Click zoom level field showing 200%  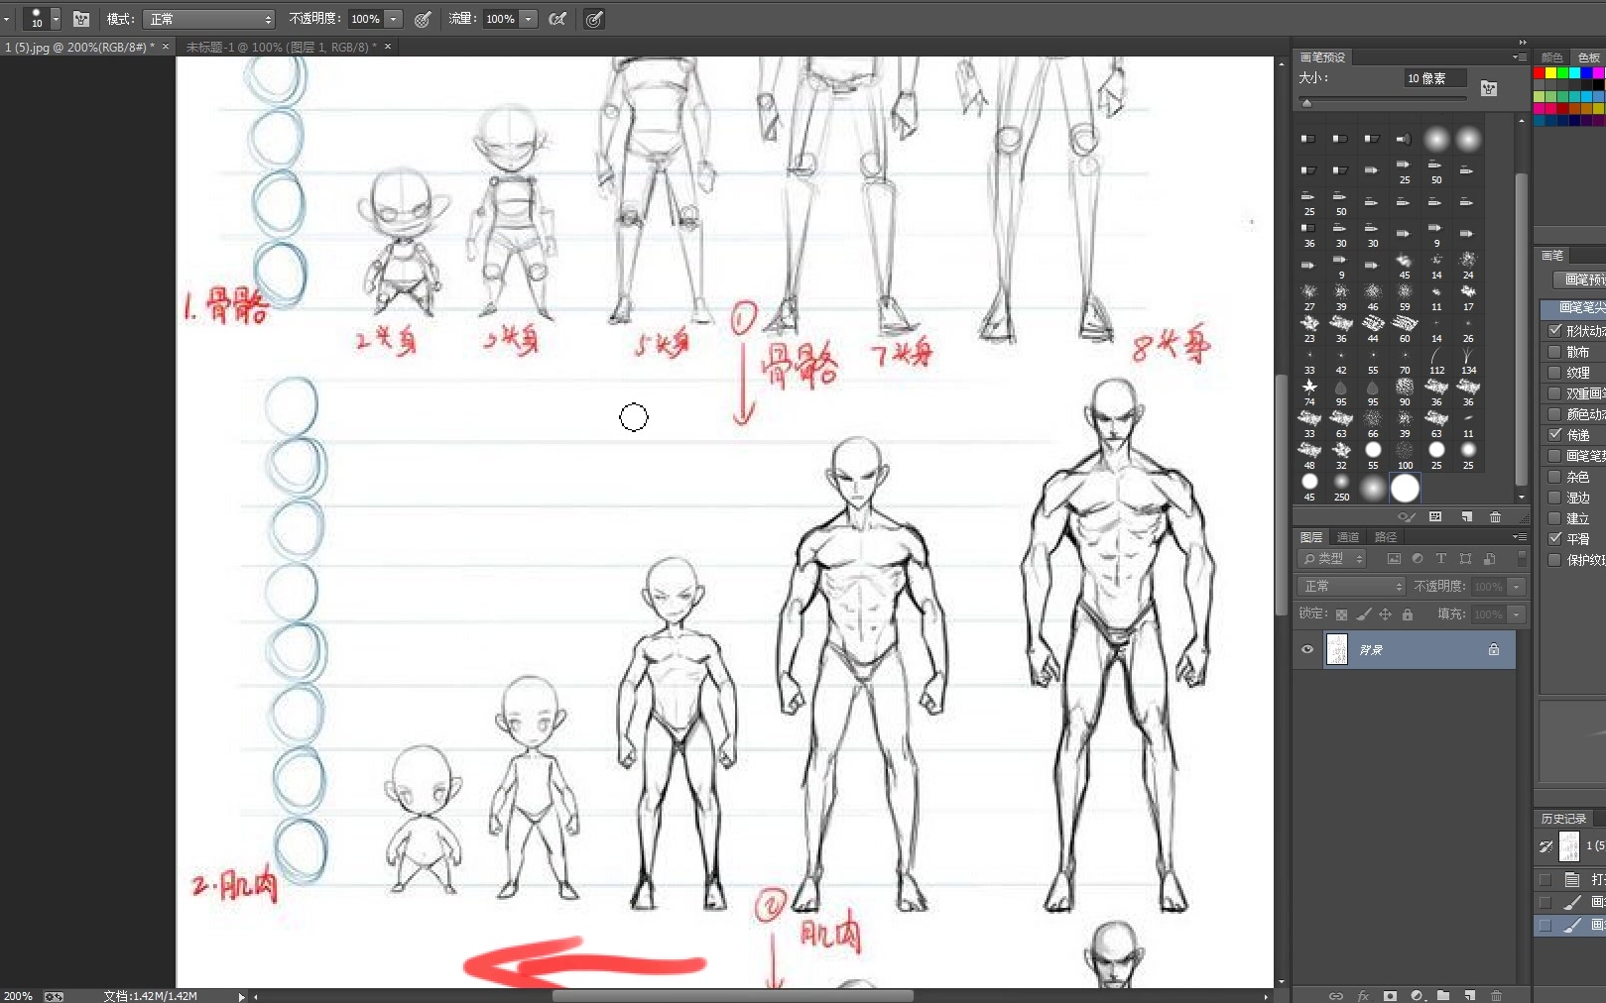point(18,996)
